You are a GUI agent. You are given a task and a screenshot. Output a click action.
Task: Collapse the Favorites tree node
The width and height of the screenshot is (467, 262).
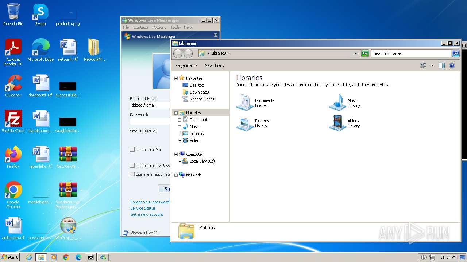(176, 78)
